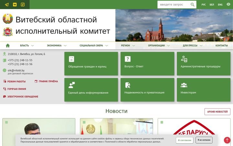Open the Контакты menu item
The image size is (233, 146).
[x=222, y=46]
